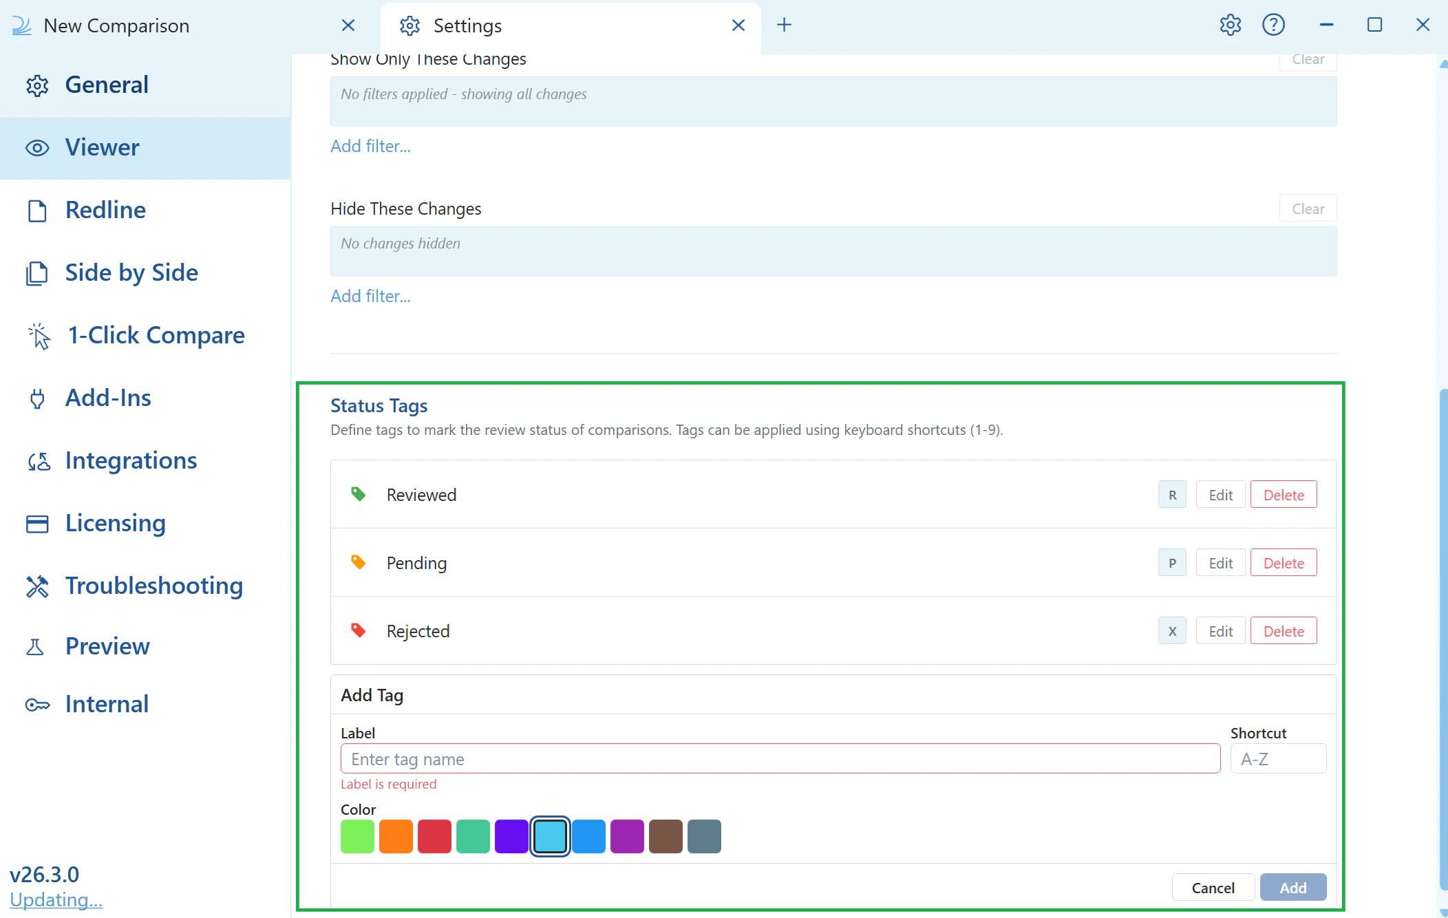
Task: Click Clear next to Hide These Changes
Action: click(x=1307, y=208)
